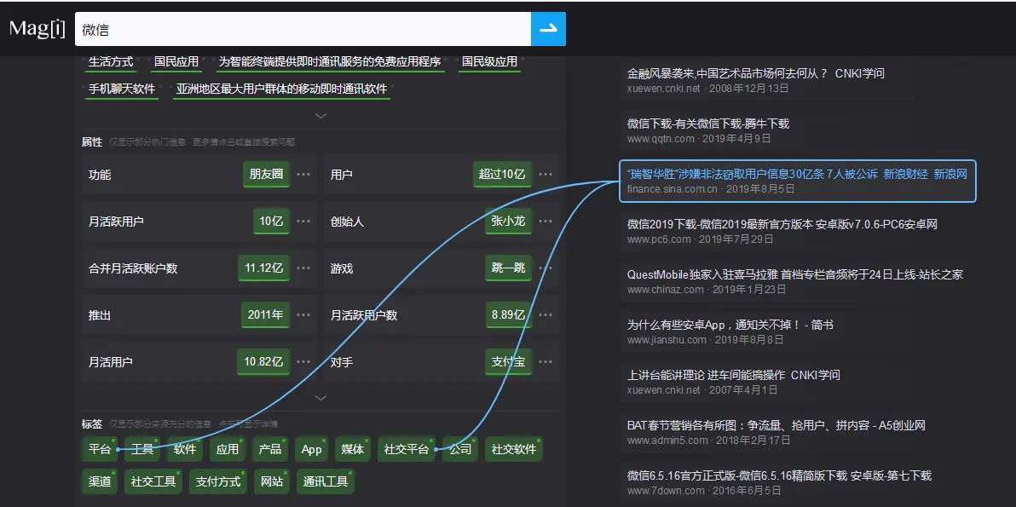Click the 属性 section heading
The width and height of the screenshot is (1016, 507).
92,141
